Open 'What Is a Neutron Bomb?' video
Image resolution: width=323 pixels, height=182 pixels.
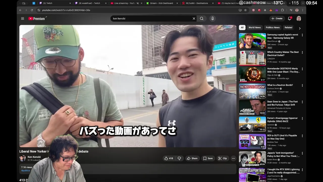pos(280,85)
